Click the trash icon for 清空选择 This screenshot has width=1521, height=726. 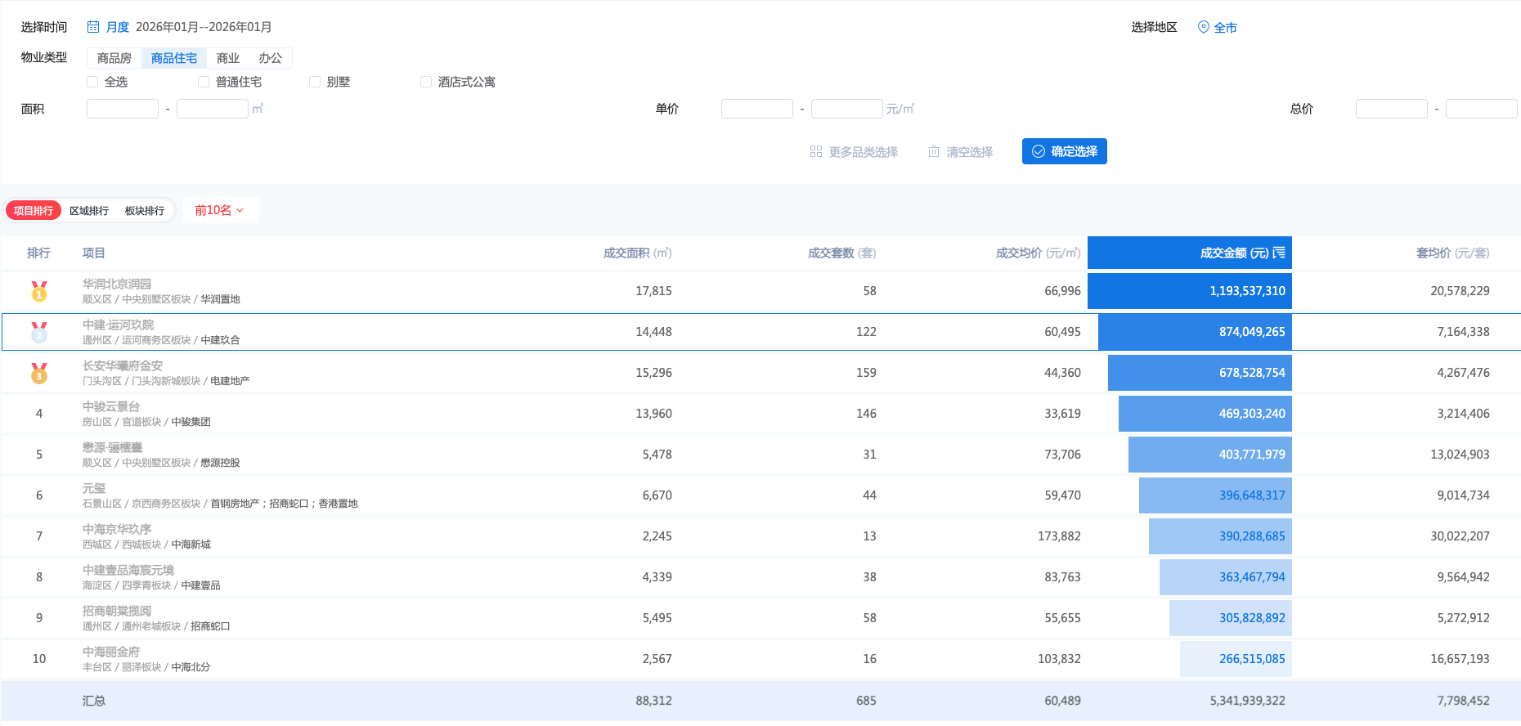(933, 151)
